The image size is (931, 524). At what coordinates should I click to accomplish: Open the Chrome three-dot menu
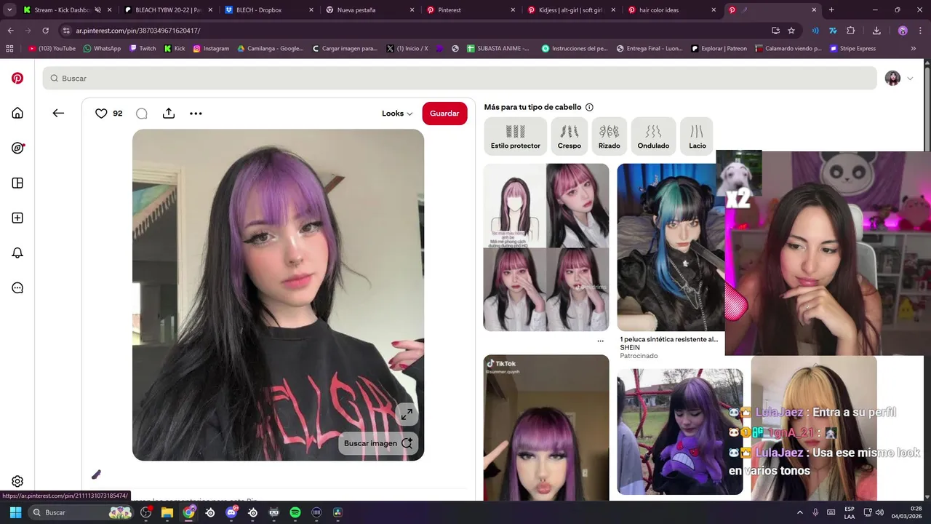(x=922, y=31)
